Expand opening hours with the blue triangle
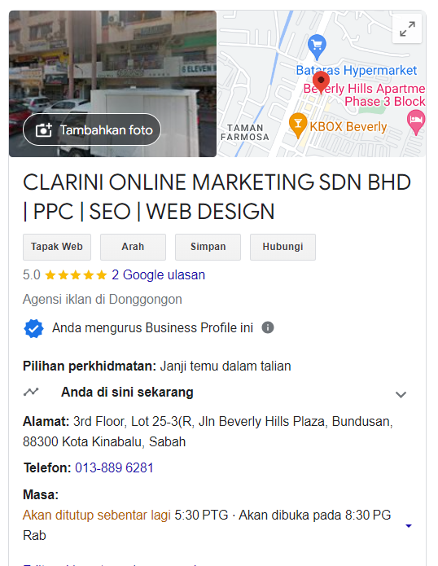The height and width of the screenshot is (566, 438). pyautogui.click(x=409, y=525)
